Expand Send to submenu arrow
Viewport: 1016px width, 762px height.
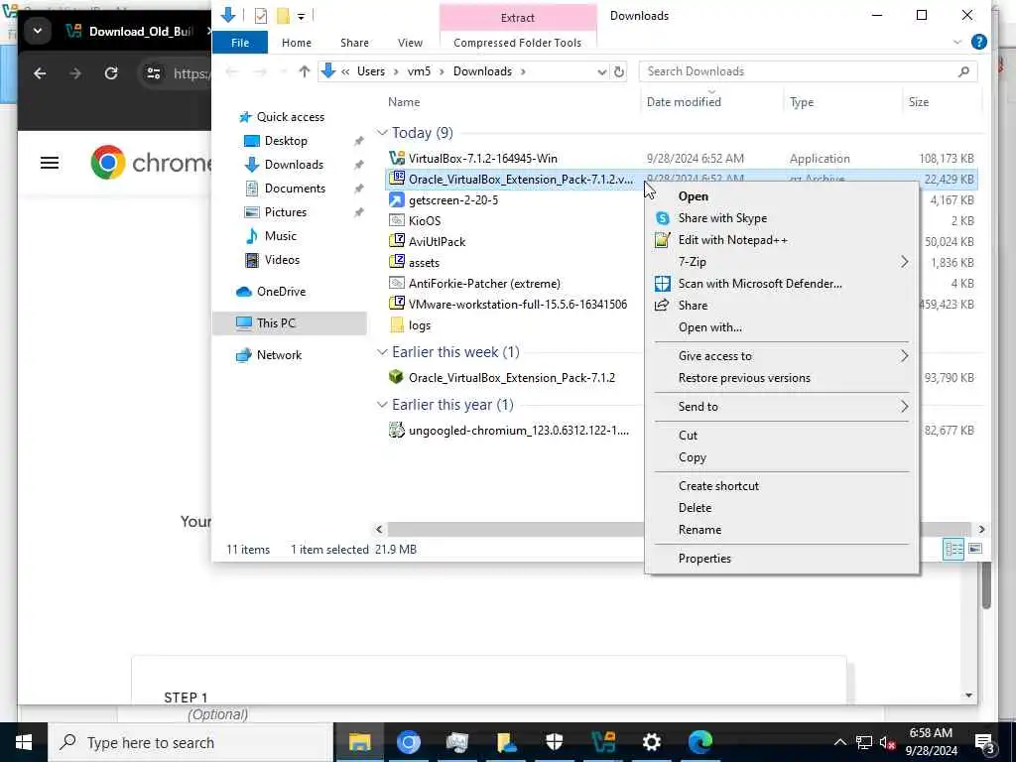tap(904, 406)
